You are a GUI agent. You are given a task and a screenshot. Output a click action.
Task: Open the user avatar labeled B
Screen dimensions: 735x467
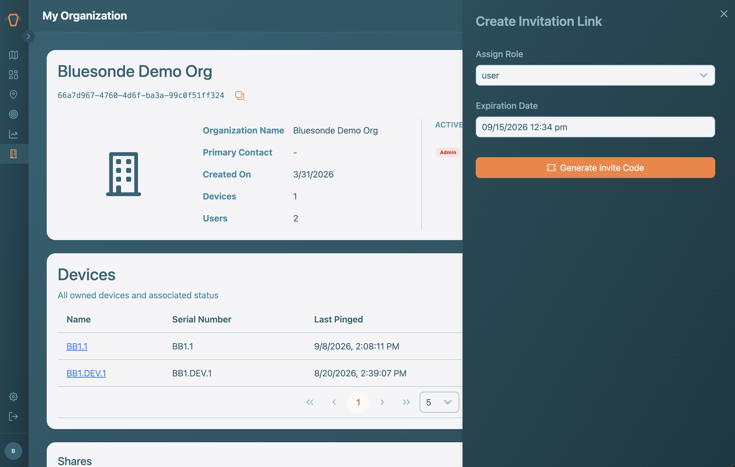tap(13, 451)
